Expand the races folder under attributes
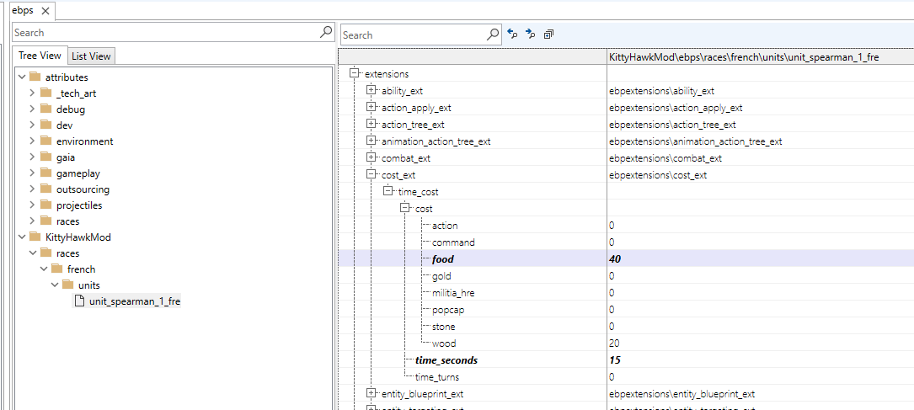The width and height of the screenshot is (914, 410). pos(33,221)
